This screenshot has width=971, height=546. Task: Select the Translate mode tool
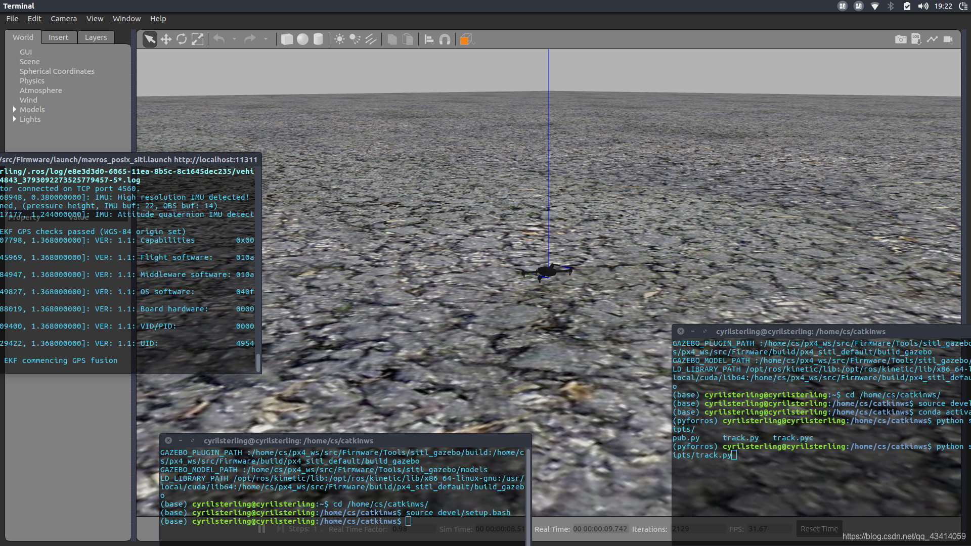tap(166, 39)
